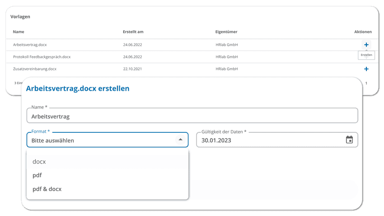This screenshot has width=384, height=216.
Task: Click the Arbeitsvertrag.docx erstellen dialog title
Action: [78, 89]
